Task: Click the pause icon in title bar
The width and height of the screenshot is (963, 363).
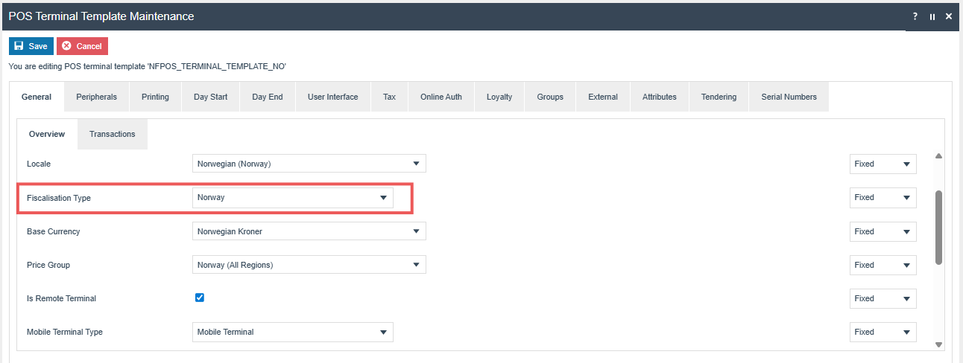Action: tap(932, 16)
